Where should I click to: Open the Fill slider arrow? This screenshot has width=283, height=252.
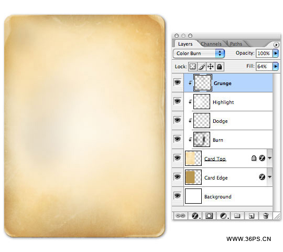pyautogui.click(x=276, y=66)
